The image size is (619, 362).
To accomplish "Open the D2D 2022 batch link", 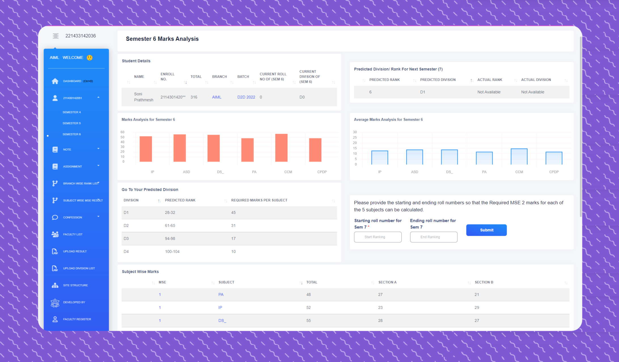I will [246, 97].
